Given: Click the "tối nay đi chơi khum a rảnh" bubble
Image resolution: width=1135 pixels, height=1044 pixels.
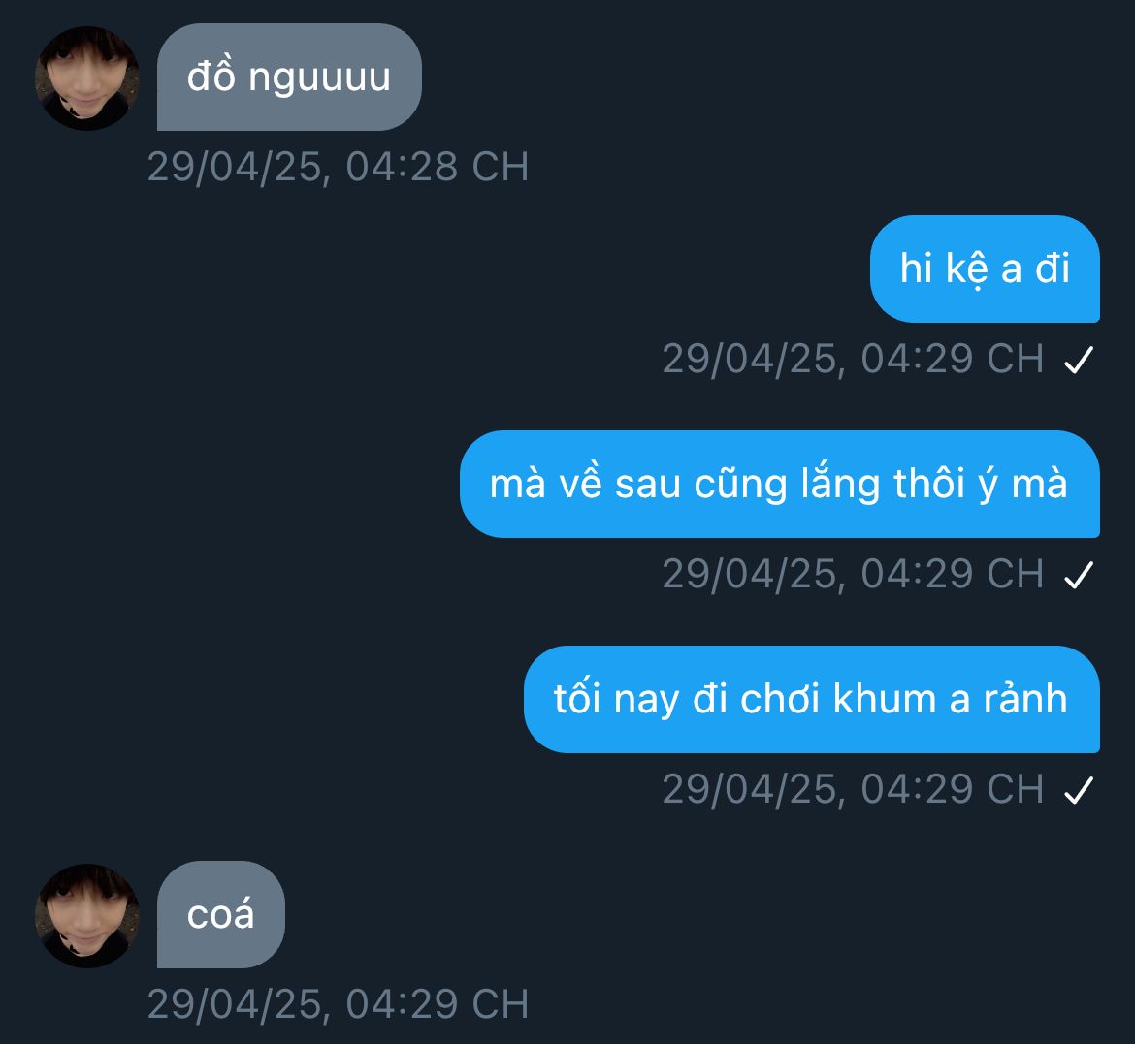Looking at the screenshot, I should coord(811,699).
